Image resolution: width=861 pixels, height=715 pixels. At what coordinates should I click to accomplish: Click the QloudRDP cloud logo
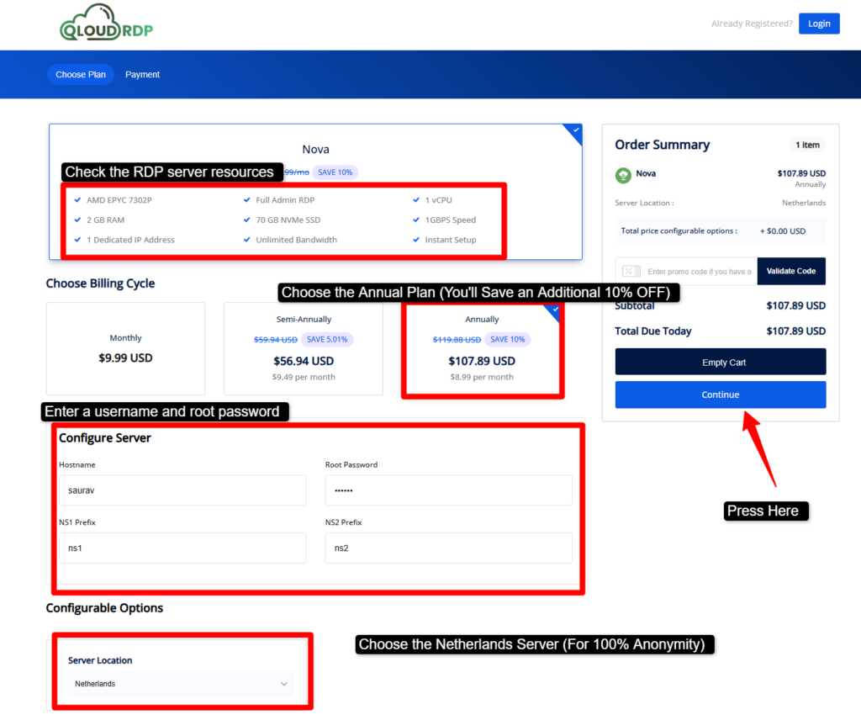tap(106, 23)
